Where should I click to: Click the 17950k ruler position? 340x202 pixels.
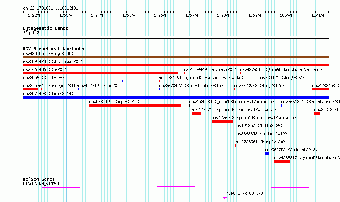click(x=129, y=15)
